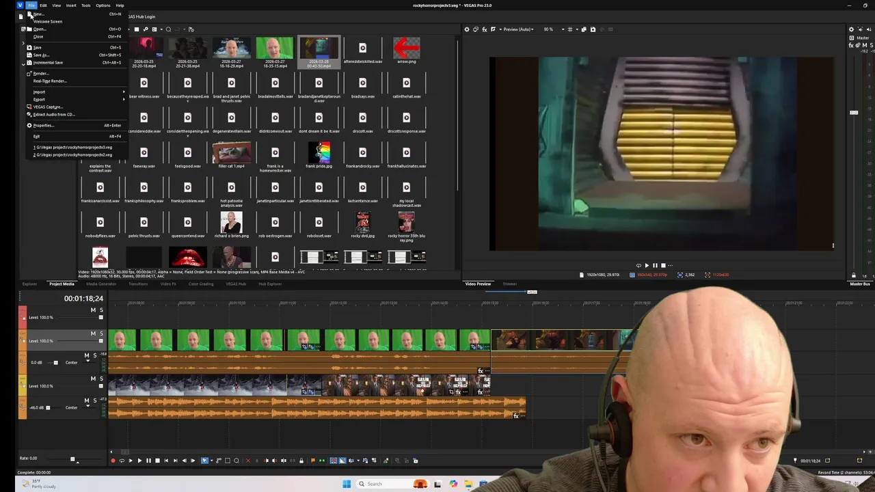The width and height of the screenshot is (875, 492).
Task: Copy preview snapshot to clipboard
Action: click(x=584, y=29)
